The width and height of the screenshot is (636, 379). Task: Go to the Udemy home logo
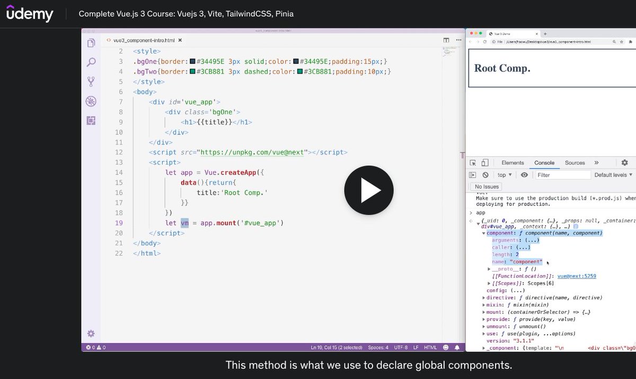point(30,13)
